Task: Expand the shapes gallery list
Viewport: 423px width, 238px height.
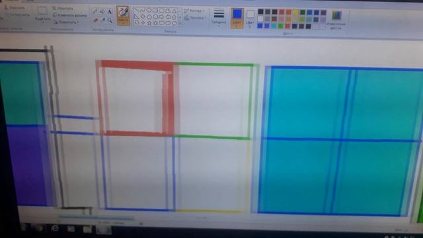Action: 180,24
